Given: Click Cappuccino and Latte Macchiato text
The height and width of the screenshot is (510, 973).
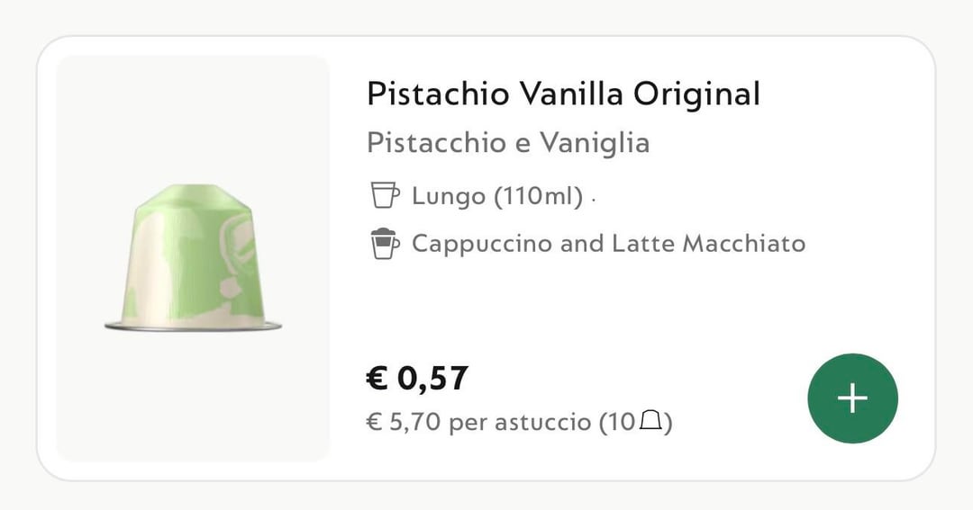Looking at the screenshot, I should [x=608, y=244].
